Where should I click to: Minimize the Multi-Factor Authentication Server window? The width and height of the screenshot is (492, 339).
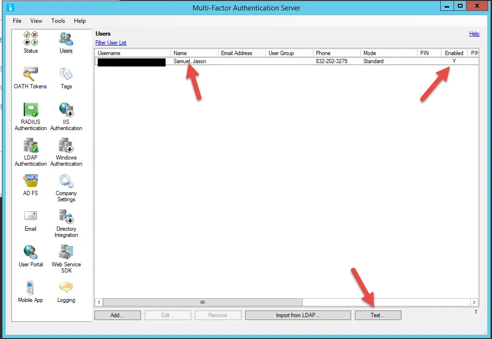pyautogui.click(x=447, y=6)
